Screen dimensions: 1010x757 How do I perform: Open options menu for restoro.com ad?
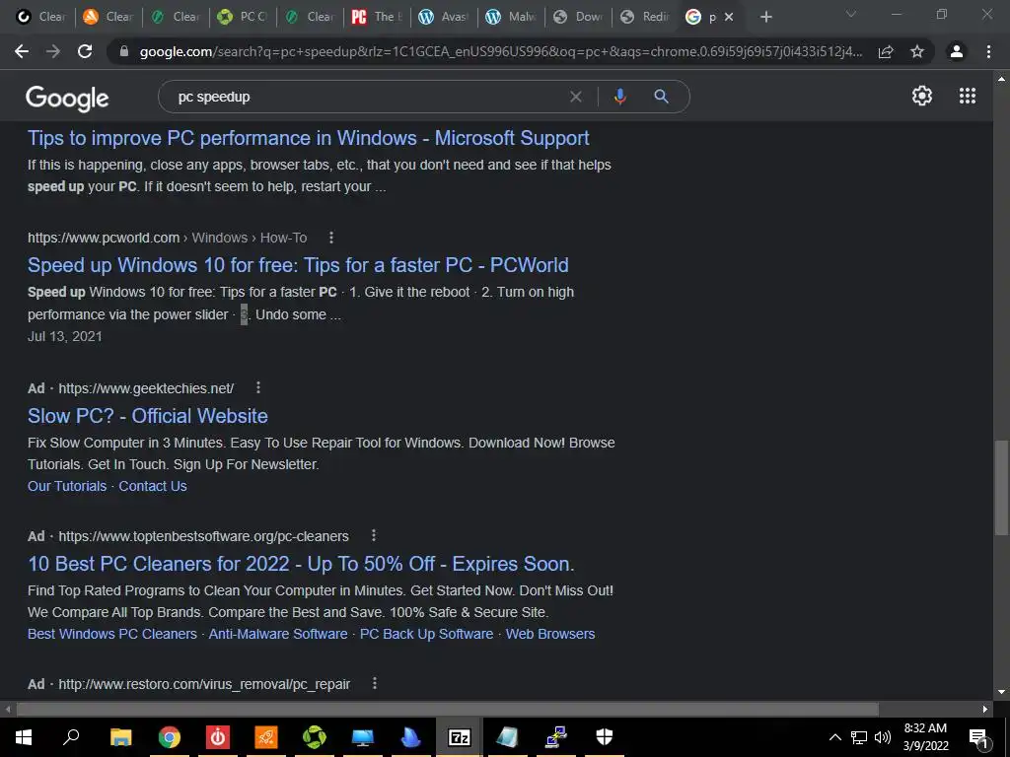374,684
